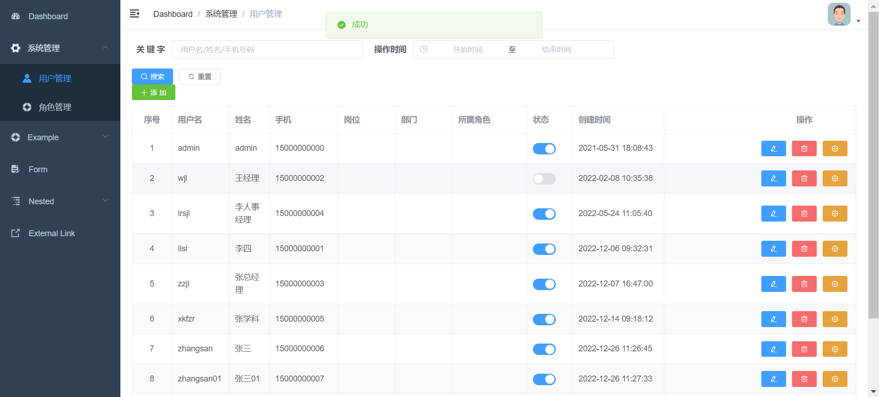
Task: Toggle status switch for zzjl
Action: click(x=544, y=284)
